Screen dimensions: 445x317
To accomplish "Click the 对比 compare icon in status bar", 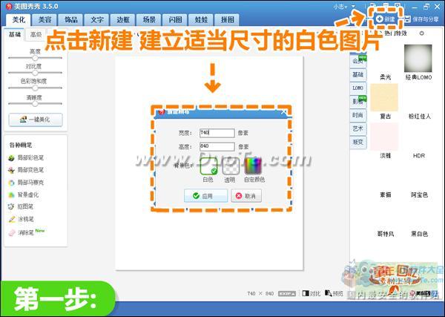I will [306, 293].
